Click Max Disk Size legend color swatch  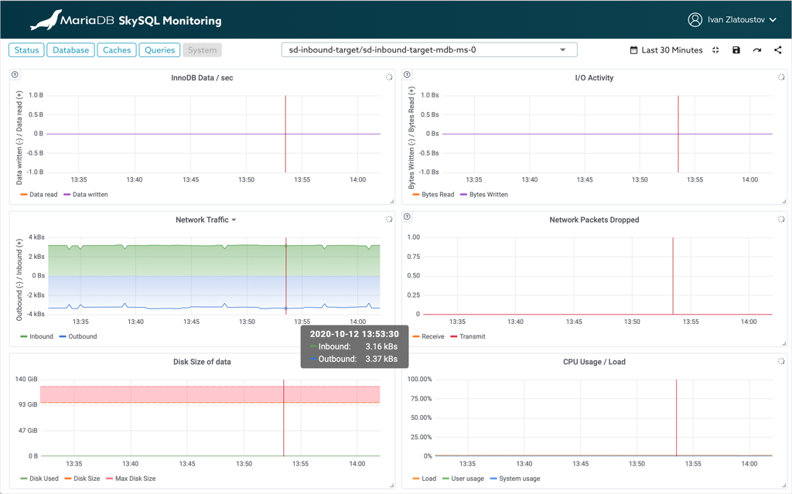tap(109, 479)
